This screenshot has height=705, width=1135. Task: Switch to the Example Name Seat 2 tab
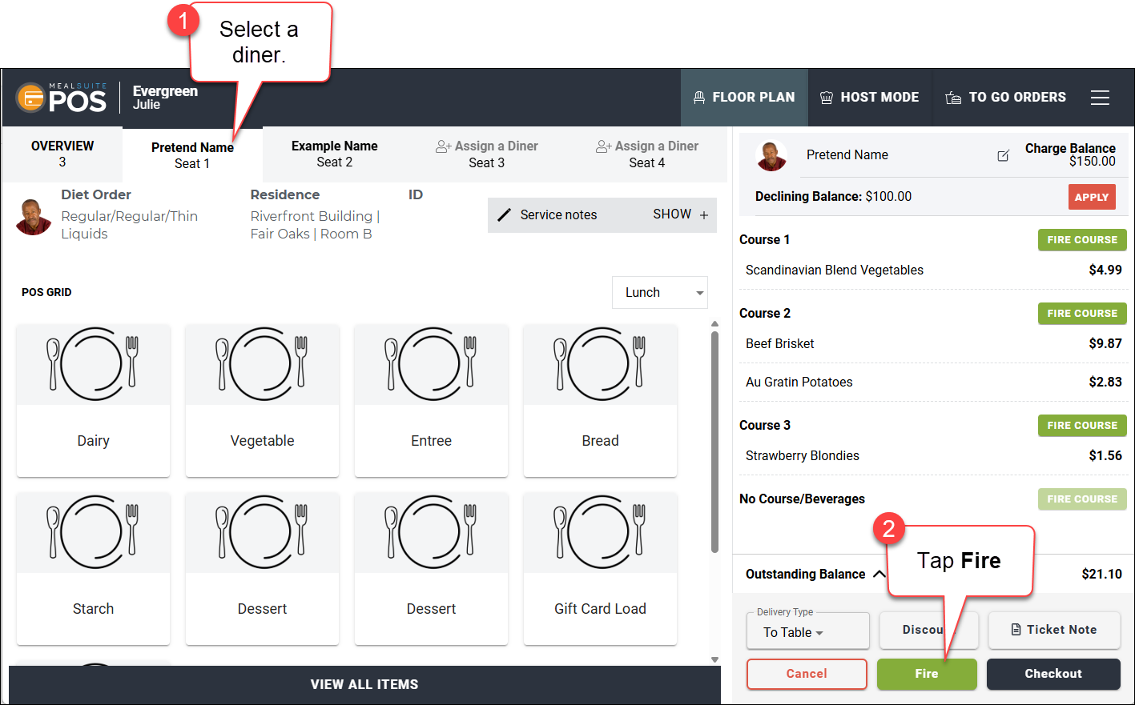(334, 154)
